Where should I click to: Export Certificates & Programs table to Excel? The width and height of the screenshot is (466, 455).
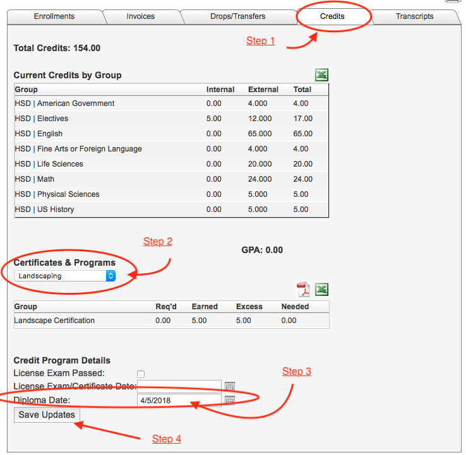coord(322,290)
